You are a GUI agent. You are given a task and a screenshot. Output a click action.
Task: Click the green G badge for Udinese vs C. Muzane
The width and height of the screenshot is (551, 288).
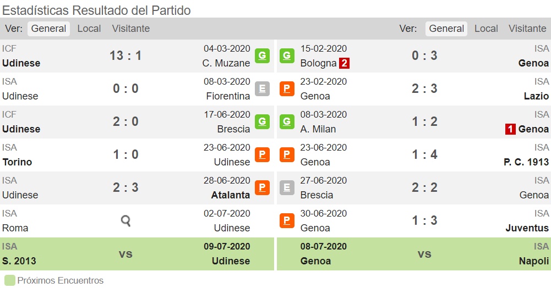click(x=262, y=56)
